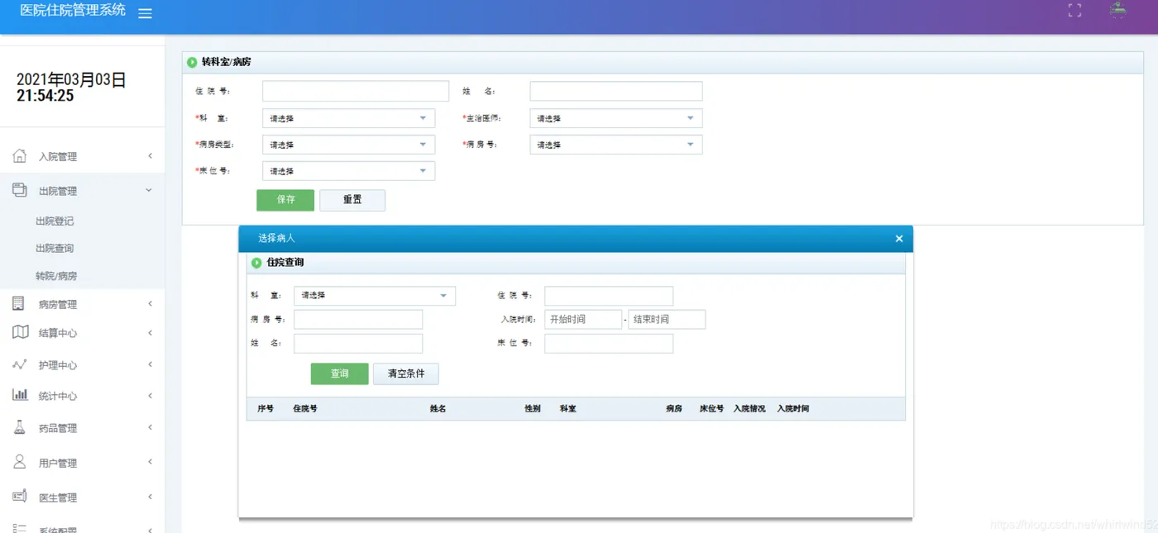Screen dimensions: 1158x533
Task: Click the 入院管理 house icon
Action: (20, 155)
